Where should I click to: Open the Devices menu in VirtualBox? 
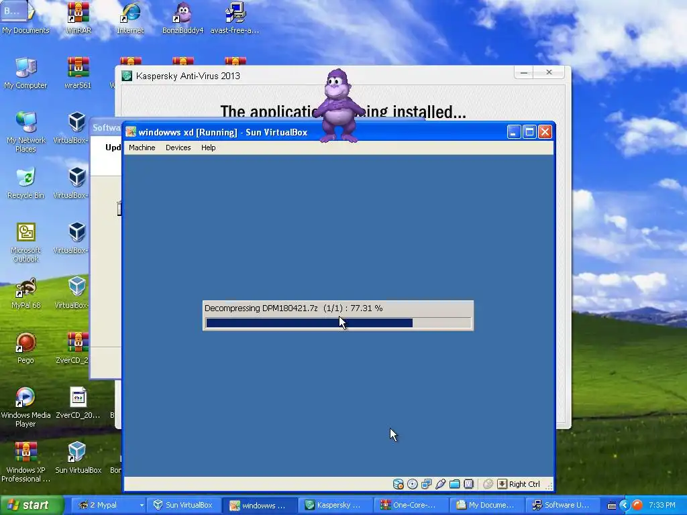tap(178, 148)
